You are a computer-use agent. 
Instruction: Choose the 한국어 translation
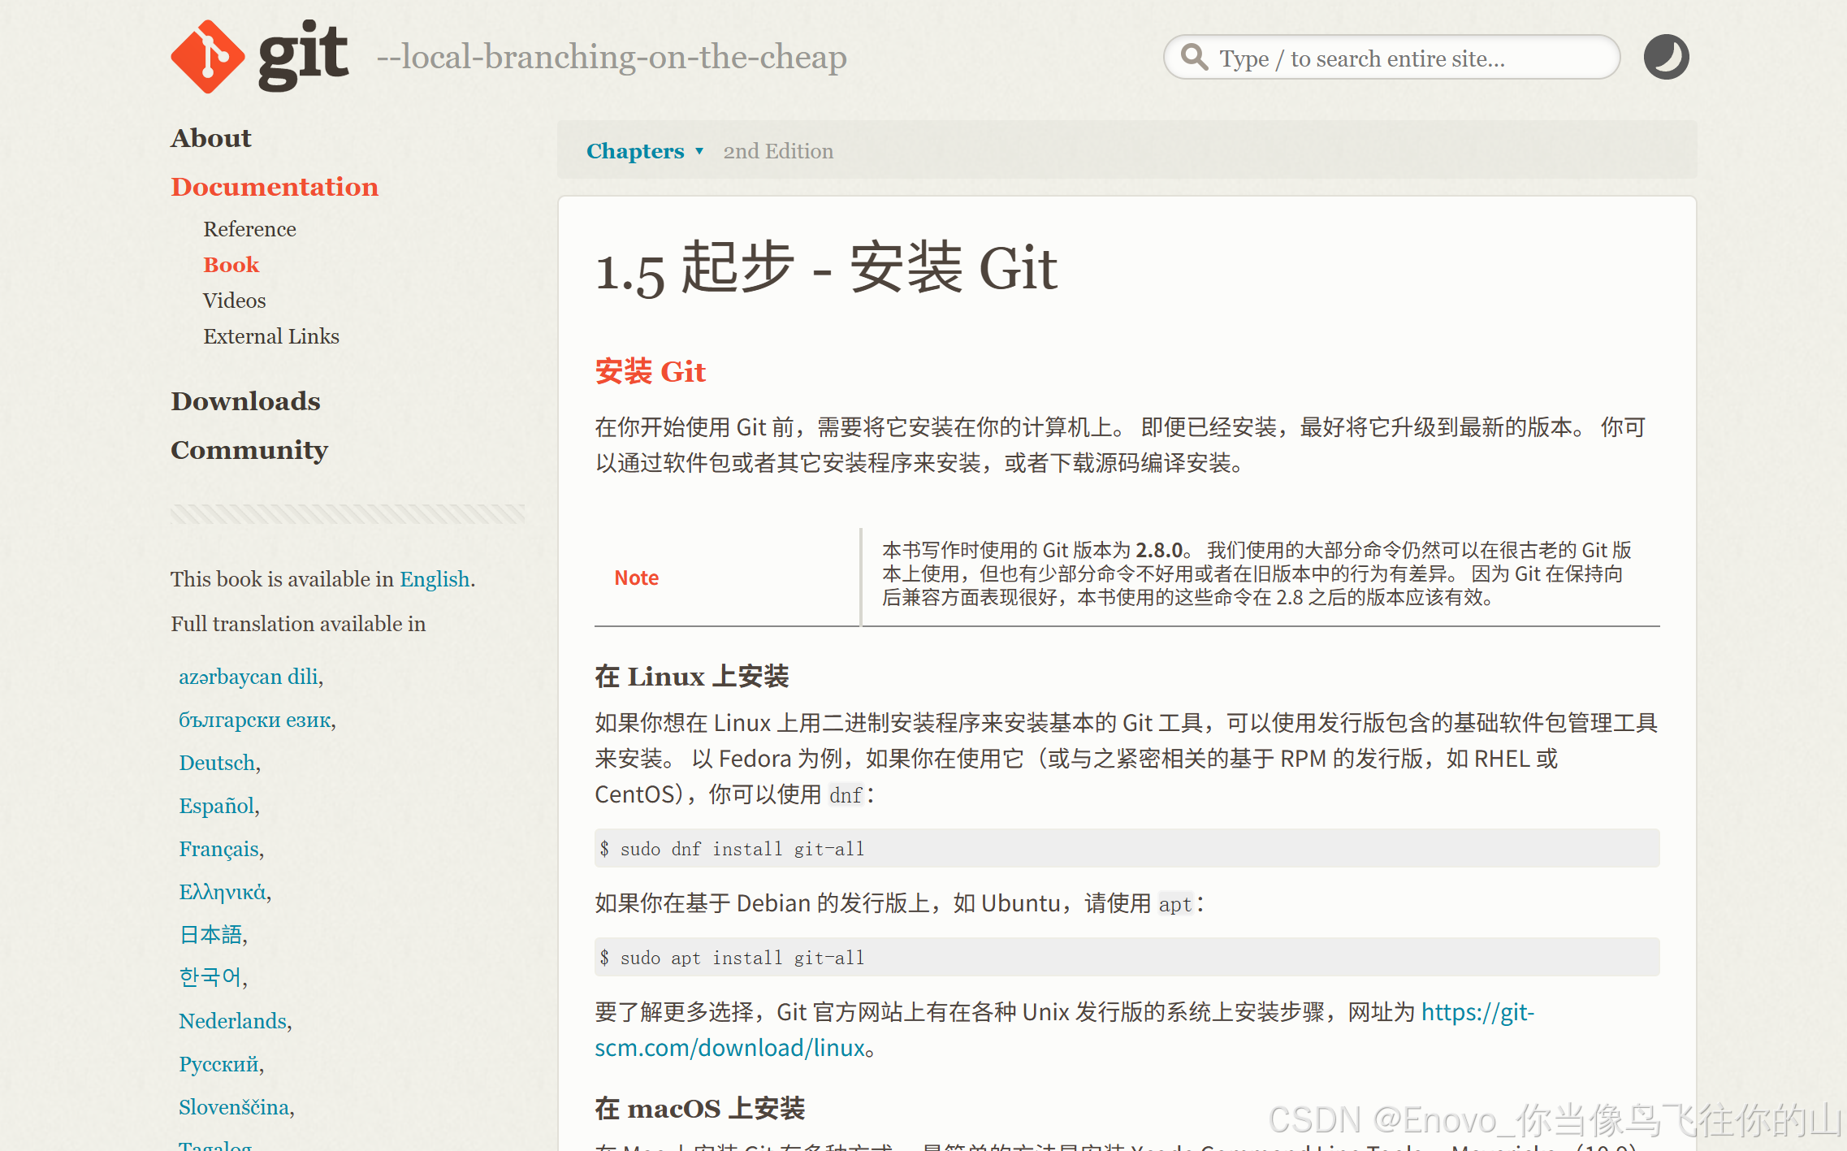[210, 977]
